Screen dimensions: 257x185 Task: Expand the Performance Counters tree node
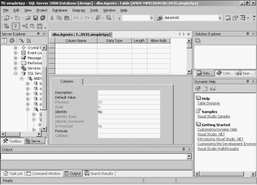click(x=15, y=63)
